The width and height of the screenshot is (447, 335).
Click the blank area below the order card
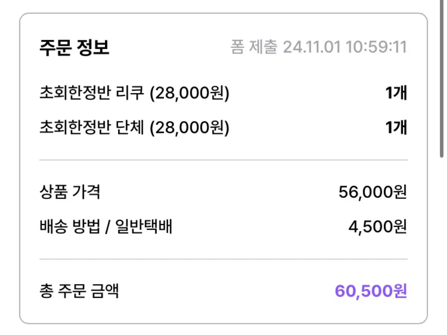[223, 329]
